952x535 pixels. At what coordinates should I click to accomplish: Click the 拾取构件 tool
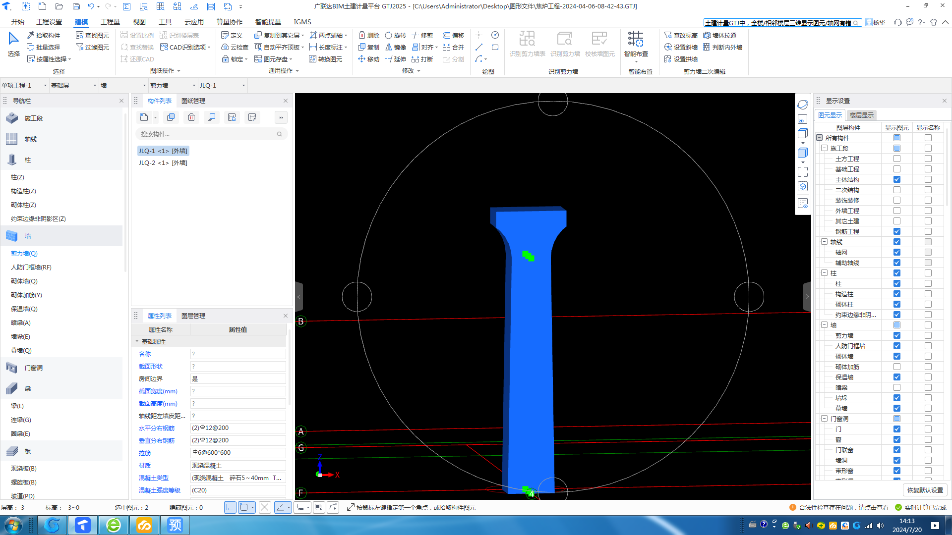coord(44,35)
